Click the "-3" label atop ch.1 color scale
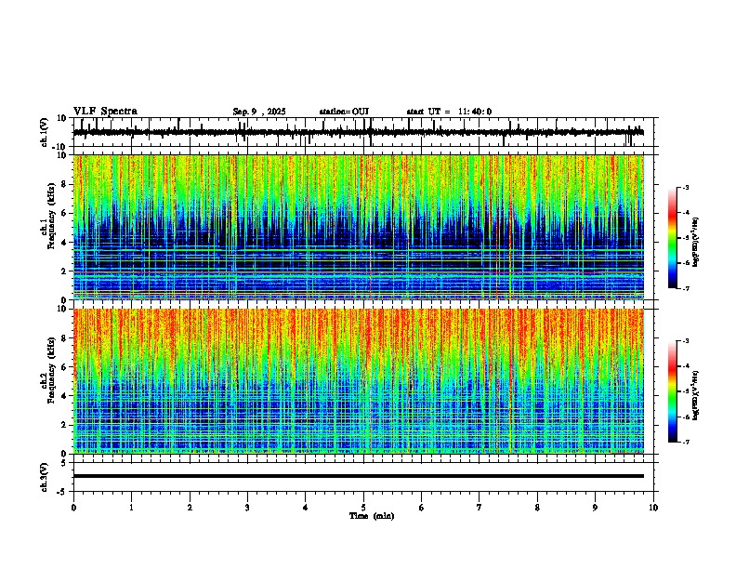This screenshot has height=569, width=736. point(685,187)
